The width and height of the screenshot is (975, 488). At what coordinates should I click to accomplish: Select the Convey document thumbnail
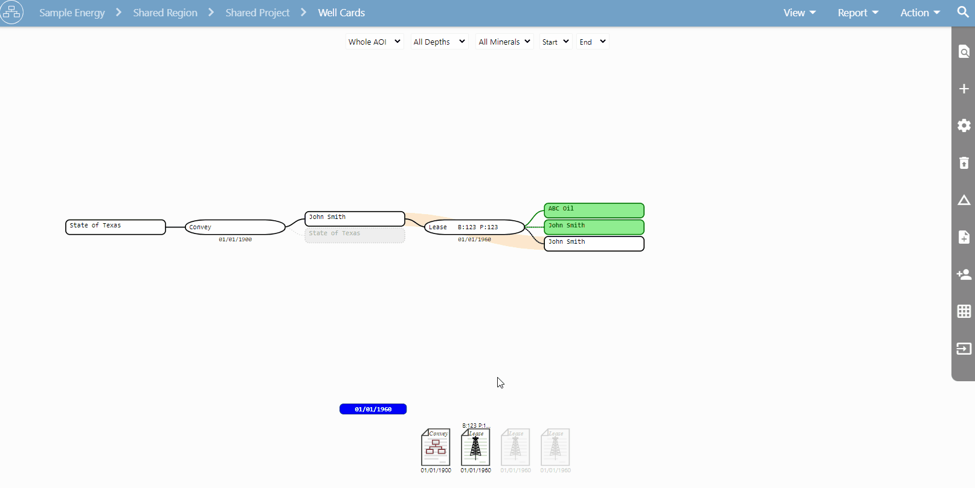click(436, 447)
